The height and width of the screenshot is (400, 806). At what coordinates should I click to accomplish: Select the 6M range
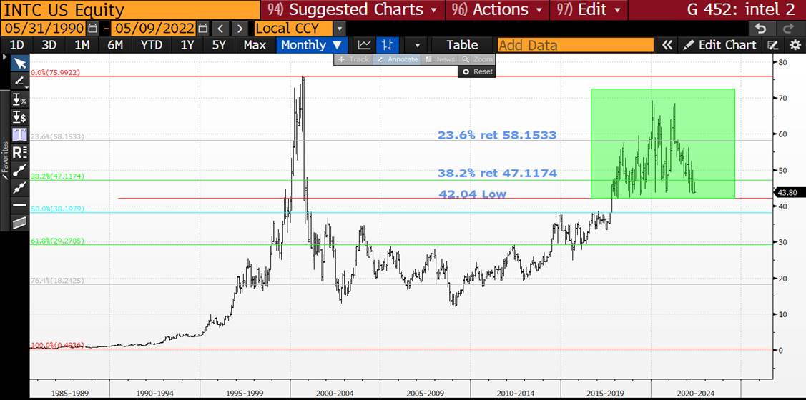coord(115,45)
